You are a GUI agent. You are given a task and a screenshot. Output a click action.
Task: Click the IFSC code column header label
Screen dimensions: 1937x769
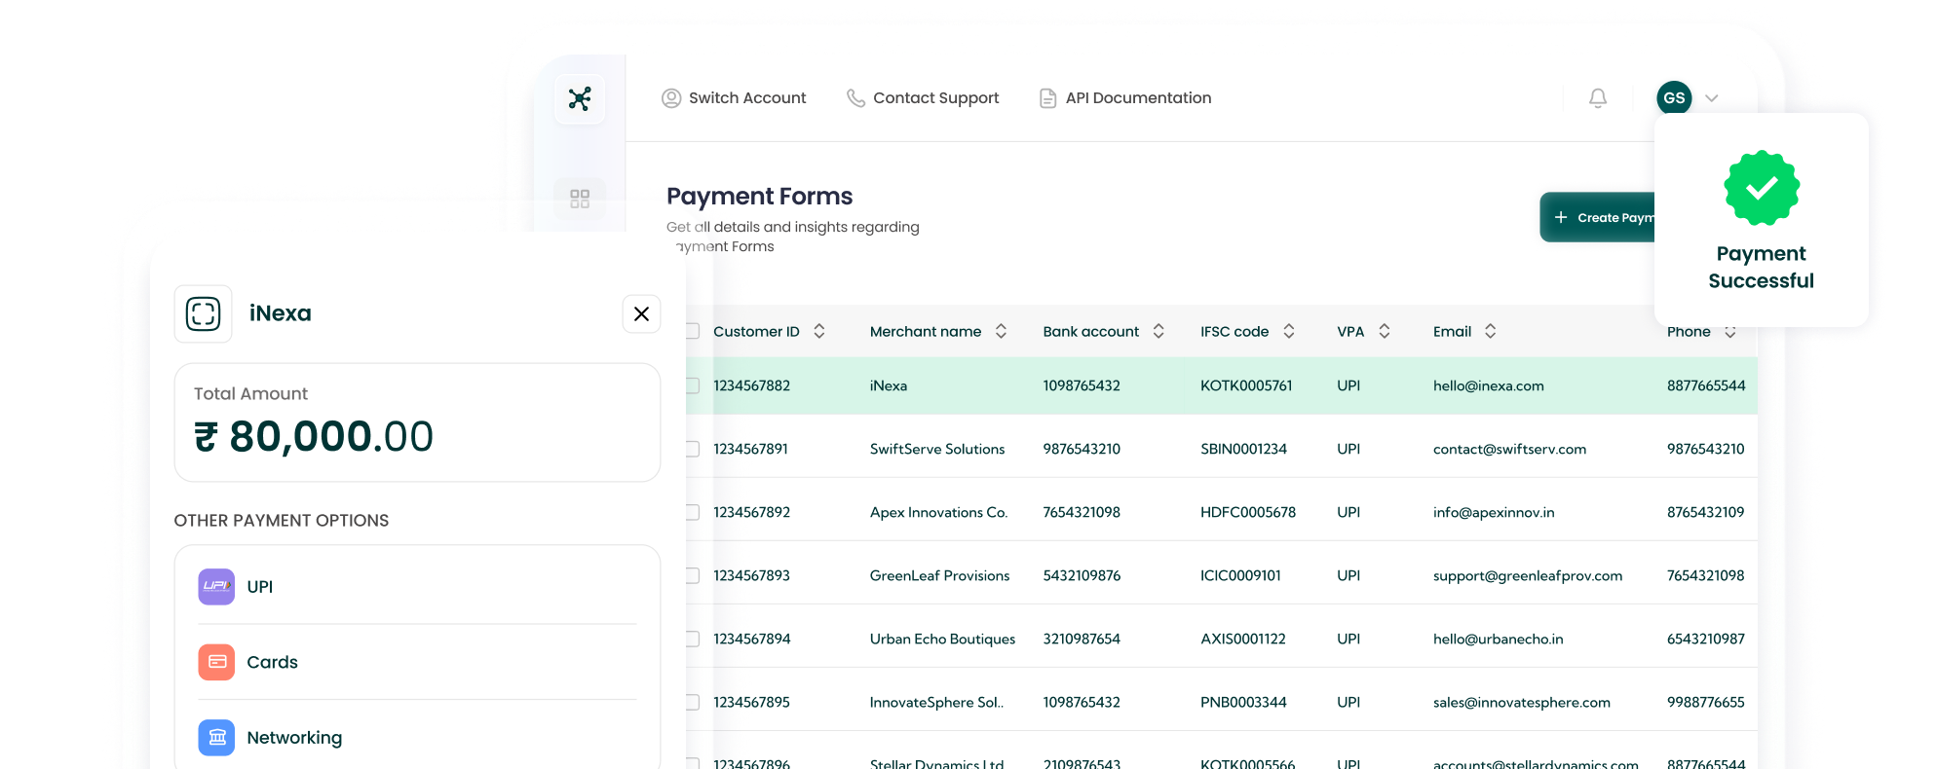pyautogui.click(x=1234, y=332)
